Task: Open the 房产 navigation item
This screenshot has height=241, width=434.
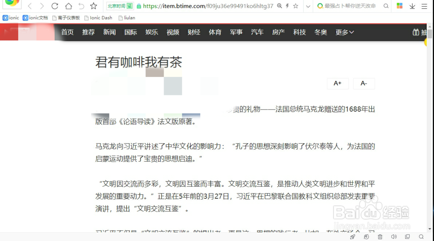Action: click(279, 32)
